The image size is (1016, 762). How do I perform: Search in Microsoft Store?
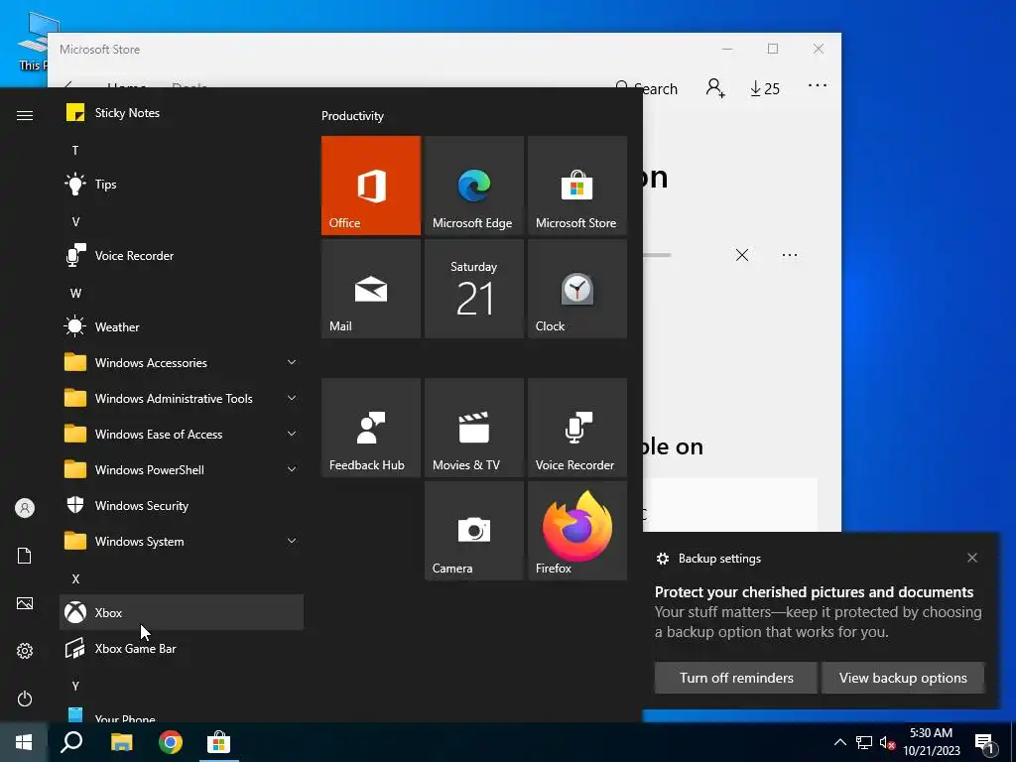(x=646, y=88)
